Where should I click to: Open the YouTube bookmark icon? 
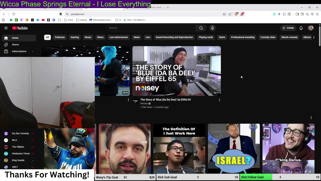pos(43,20)
